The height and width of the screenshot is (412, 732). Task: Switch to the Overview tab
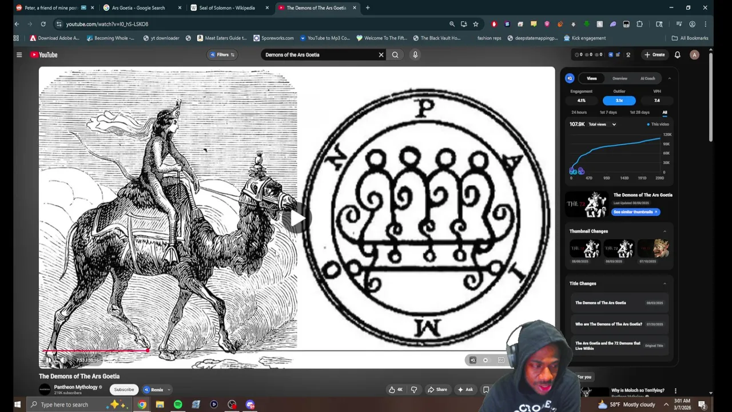pyautogui.click(x=620, y=78)
